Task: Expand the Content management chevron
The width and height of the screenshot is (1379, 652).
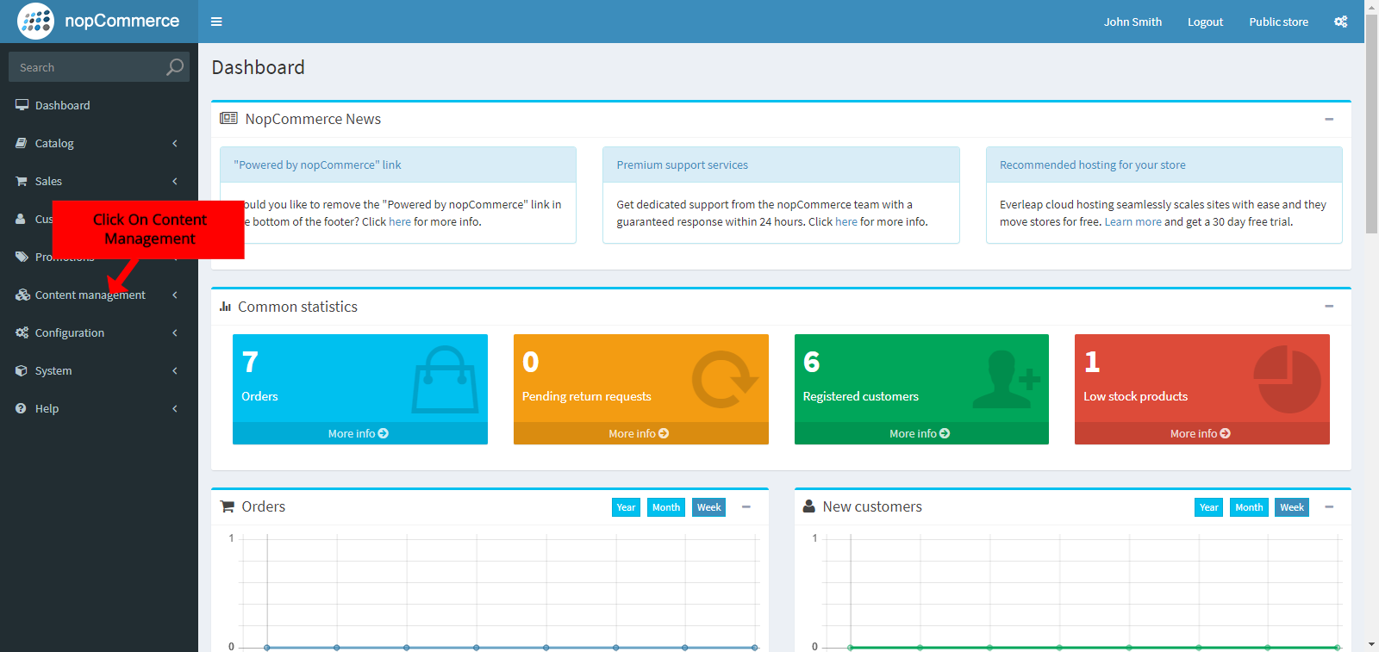Action: (175, 295)
